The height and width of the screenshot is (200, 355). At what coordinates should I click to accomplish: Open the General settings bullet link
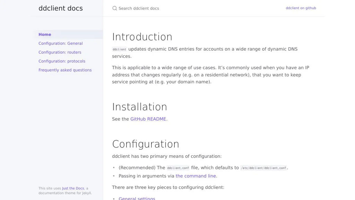pyautogui.click(x=137, y=198)
